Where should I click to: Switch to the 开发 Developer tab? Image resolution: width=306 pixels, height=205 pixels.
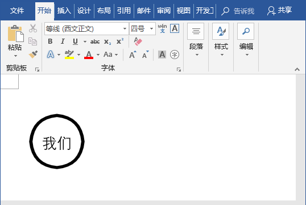click(x=205, y=11)
